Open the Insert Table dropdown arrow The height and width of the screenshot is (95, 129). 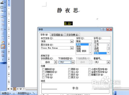[5, 16]
